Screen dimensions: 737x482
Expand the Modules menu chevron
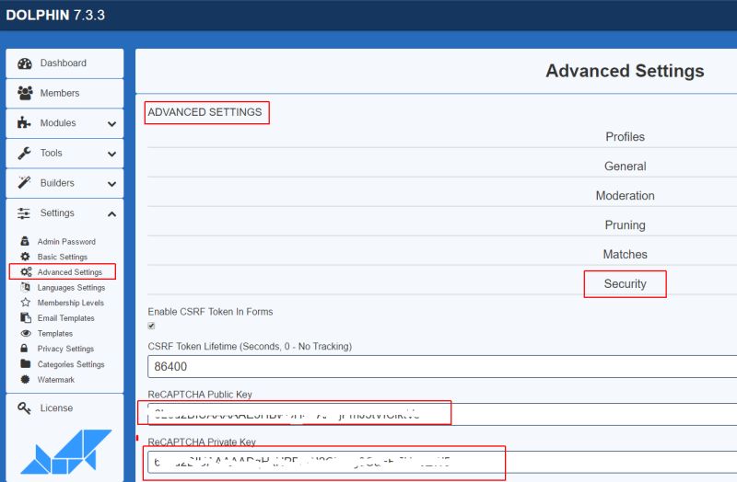pyautogui.click(x=111, y=123)
